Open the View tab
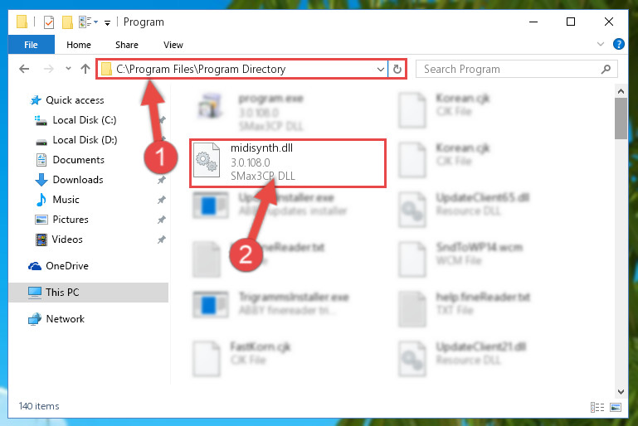638x426 pixels. [x=173, y=45]
